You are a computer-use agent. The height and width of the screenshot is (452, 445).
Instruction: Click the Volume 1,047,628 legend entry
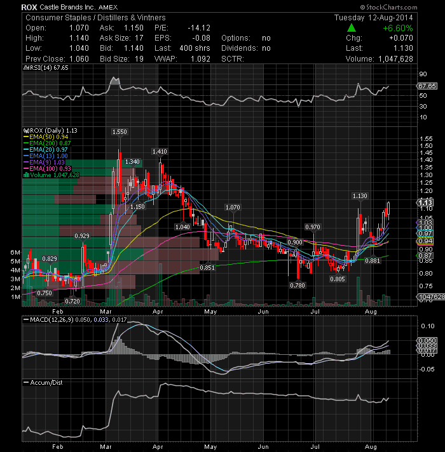pyautogui.click(x=54, y=175)
